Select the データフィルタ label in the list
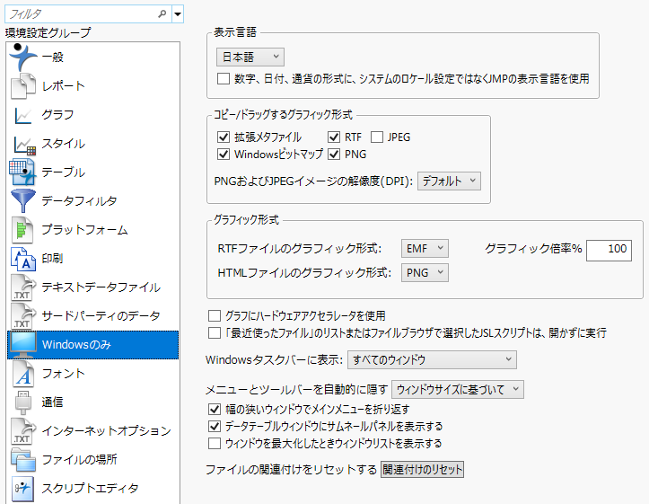Image resolution: width=649 pixels, height=504 pixels. pos(80,201)
